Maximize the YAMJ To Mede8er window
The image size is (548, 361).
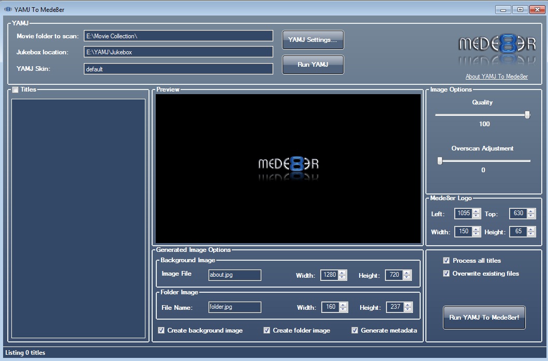pos(520,10)
